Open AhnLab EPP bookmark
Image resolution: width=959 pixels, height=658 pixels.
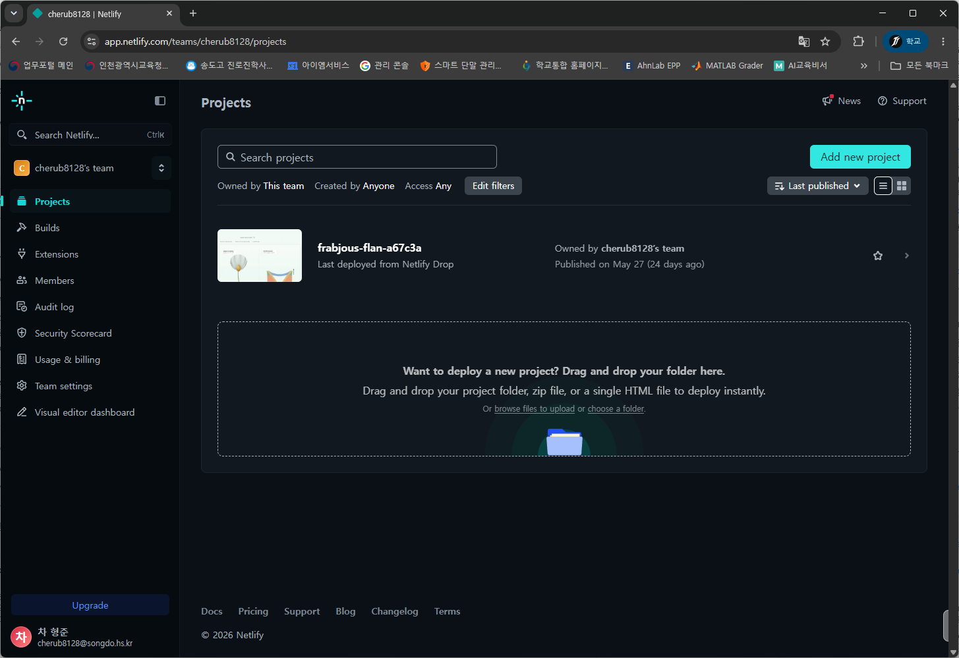(x=652, y=65)
